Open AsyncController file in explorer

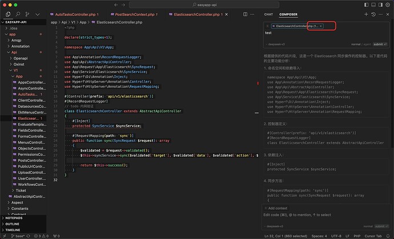(x=23, y=88)
